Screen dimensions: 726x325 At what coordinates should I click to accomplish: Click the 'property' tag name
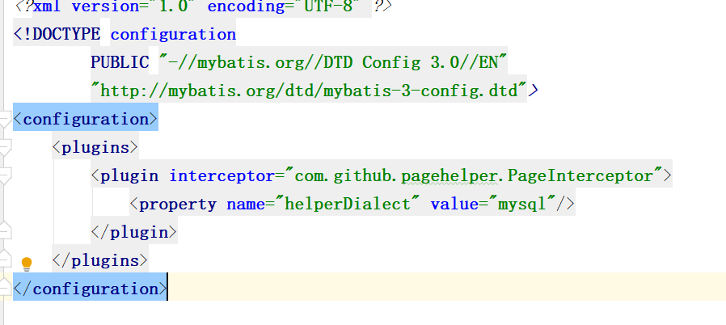point(177,205)
